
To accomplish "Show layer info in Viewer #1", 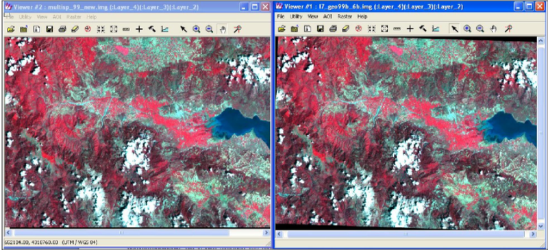I will coord(307,29).
